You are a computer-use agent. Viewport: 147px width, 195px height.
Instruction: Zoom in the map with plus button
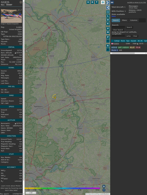coord(104,186)
